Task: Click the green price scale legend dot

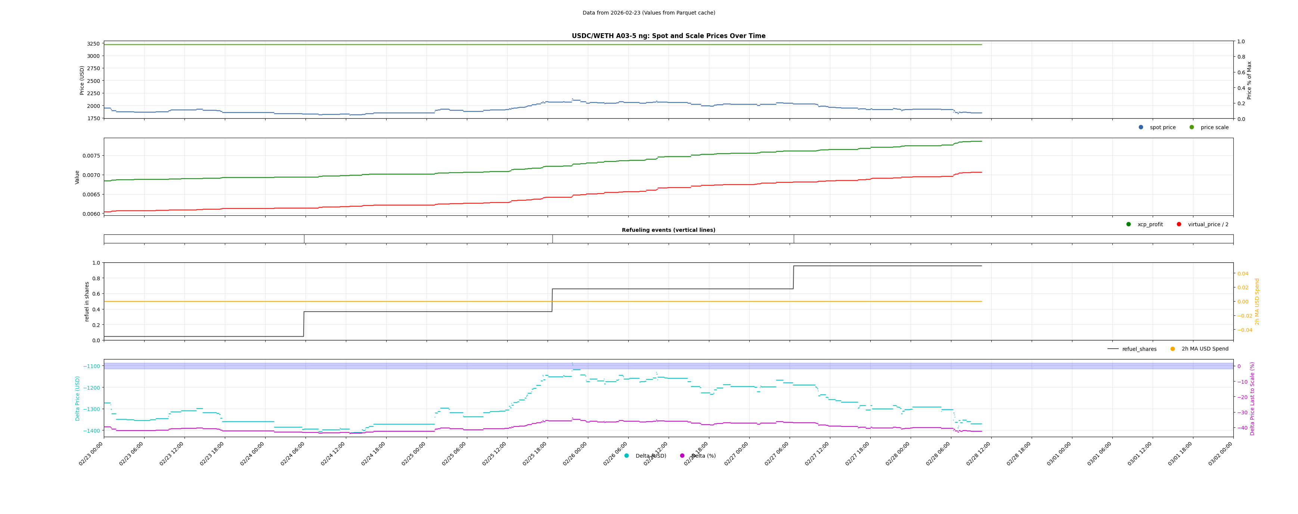Action: pyautogui.click(x=1192, y=127)
